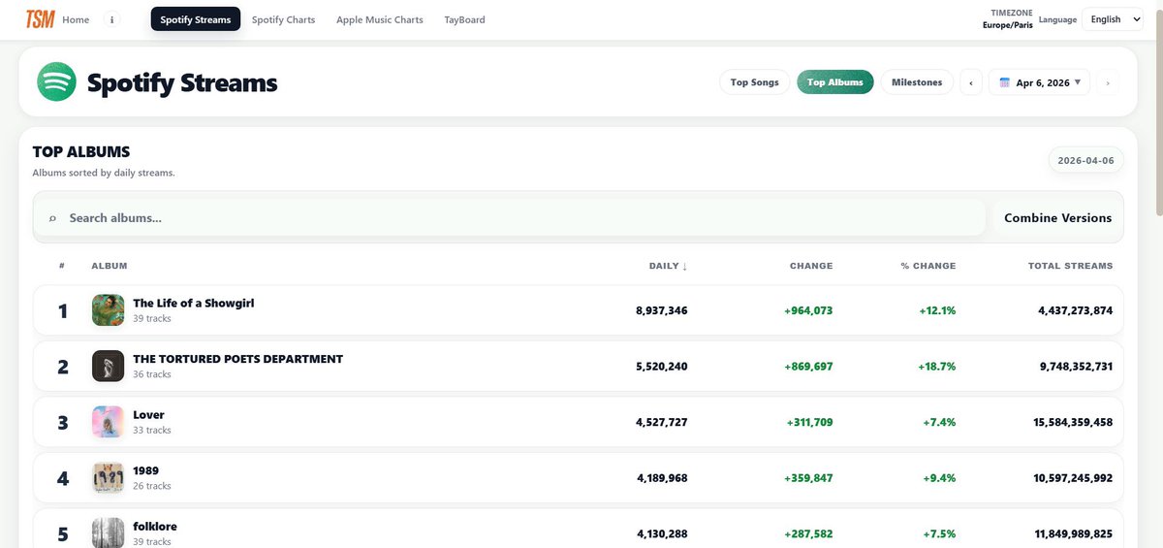The image size is (1163, 548).
Task: Select the Top Songs view
Action: (754, 82)
